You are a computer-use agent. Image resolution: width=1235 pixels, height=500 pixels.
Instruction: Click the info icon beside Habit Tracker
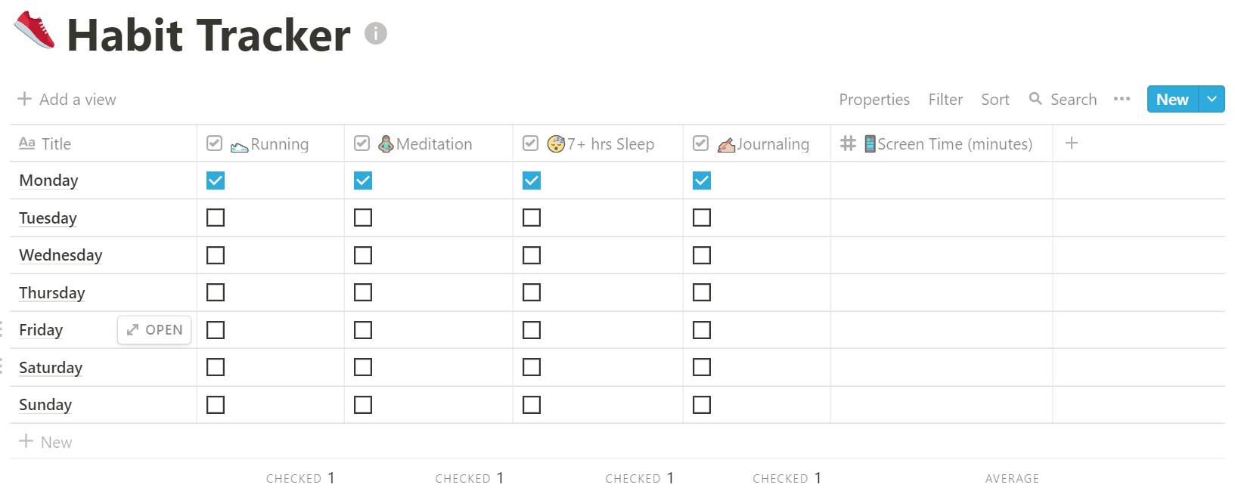point(376,33)
